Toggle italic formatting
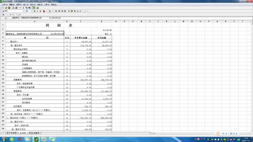The height and width of the screenshot is (142, 253). point(38,11)
